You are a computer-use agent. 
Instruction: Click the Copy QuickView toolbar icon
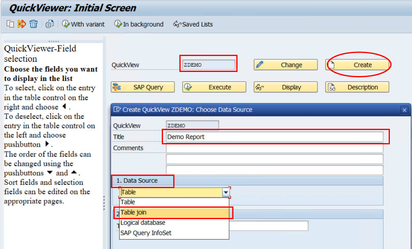click(x=10, y=24)
